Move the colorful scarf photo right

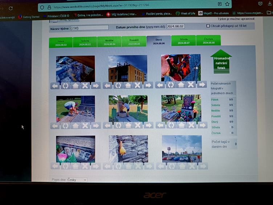[x=202, y=85]
